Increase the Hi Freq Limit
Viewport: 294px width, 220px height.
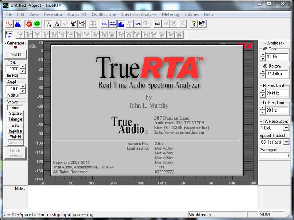point(262,91)
